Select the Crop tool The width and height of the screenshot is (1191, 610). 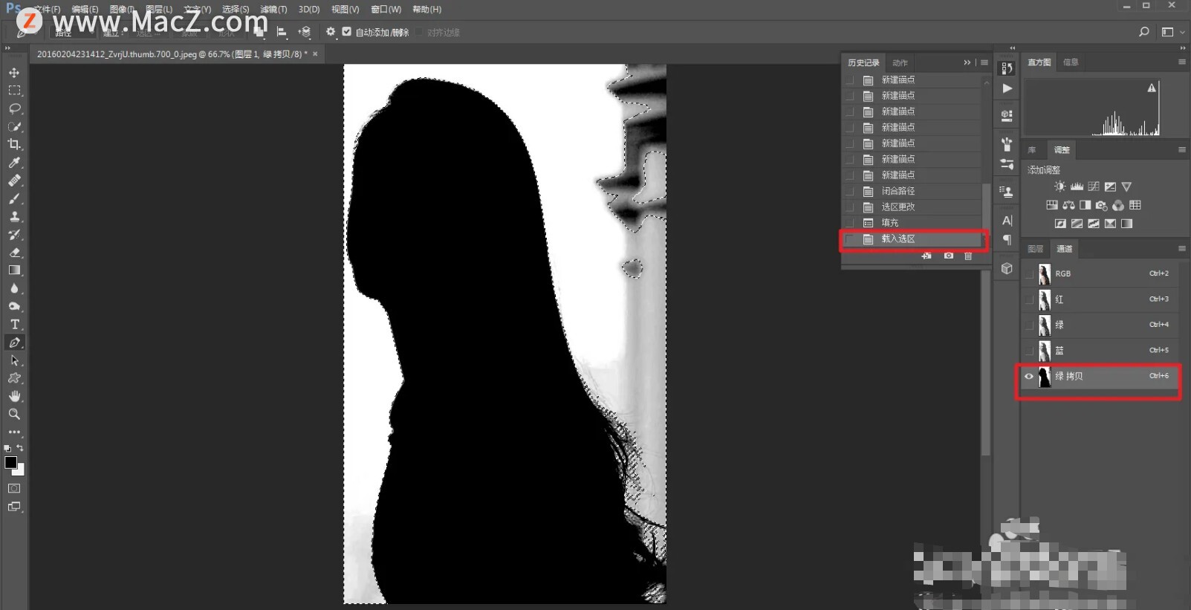(14, 144)
